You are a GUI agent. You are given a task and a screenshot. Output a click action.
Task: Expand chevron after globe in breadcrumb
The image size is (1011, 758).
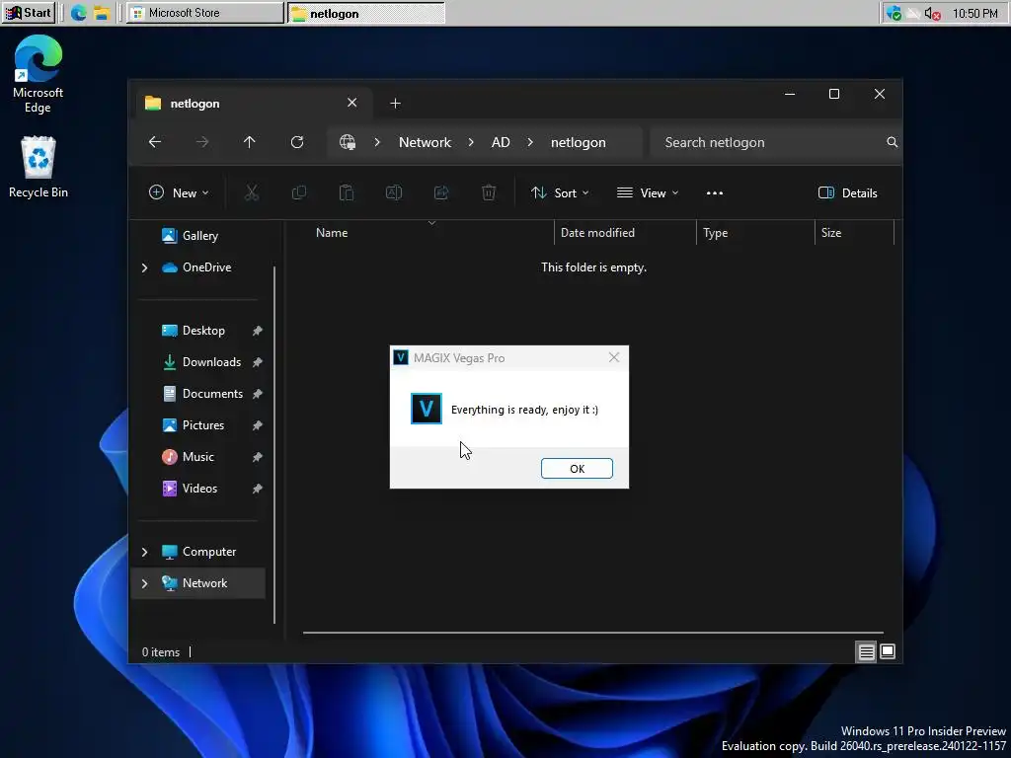tap(377, 142)
